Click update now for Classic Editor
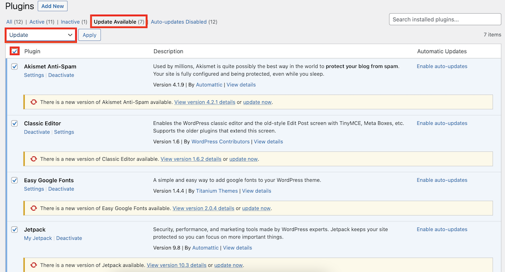 [244, 159]
